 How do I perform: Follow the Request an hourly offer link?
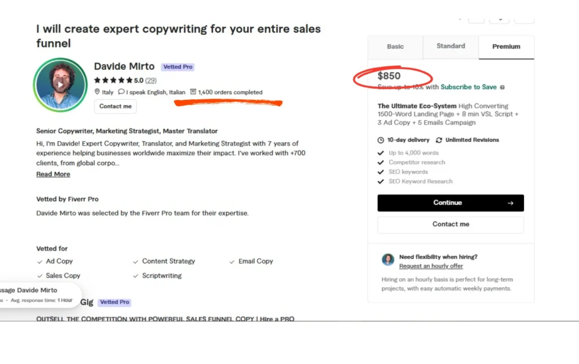(x=431, y=266)
